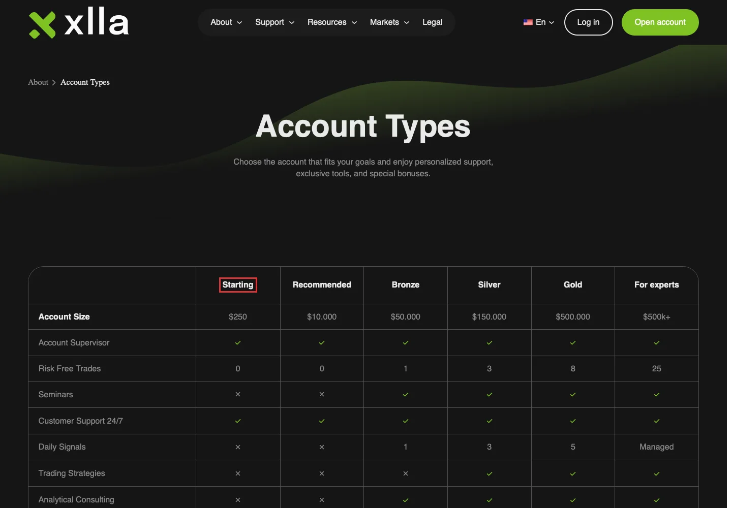Click the Customer Support checkmark under For experts
This screenshot has height=508, width=732.
click(657, 421)
